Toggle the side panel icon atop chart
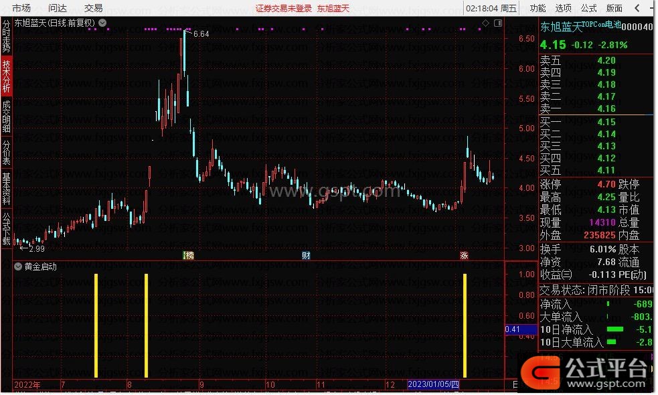The width and height of the screenshot is (658, 395). pyautogui.click(x=498, y=23)
